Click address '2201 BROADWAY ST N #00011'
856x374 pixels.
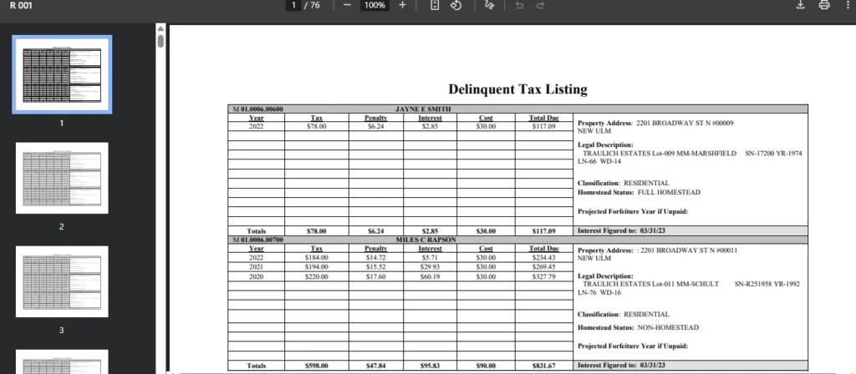pos(689,250)
